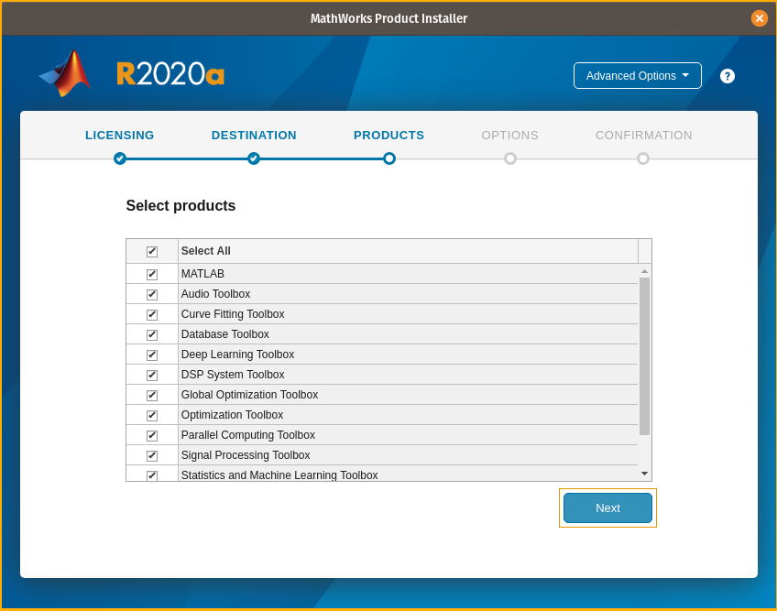This screenshot has height=611, width=777.
Task: Open the Advanced Options dropdown
Action: pyautogui.click(x=637, y=76)
